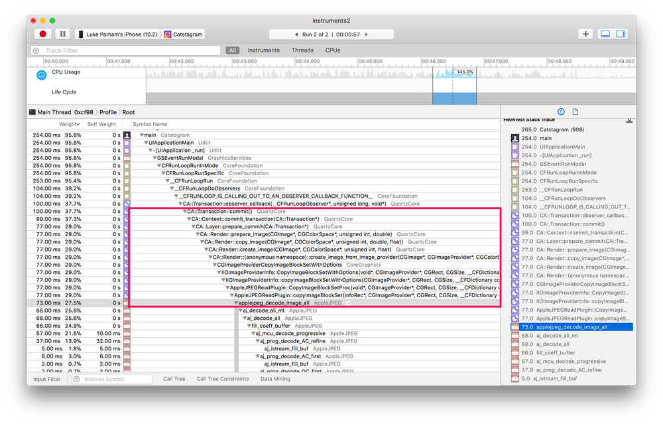Screen dimensions: 663x424
Task: Collapse the main Catstagram tree row
Action: 142,135
